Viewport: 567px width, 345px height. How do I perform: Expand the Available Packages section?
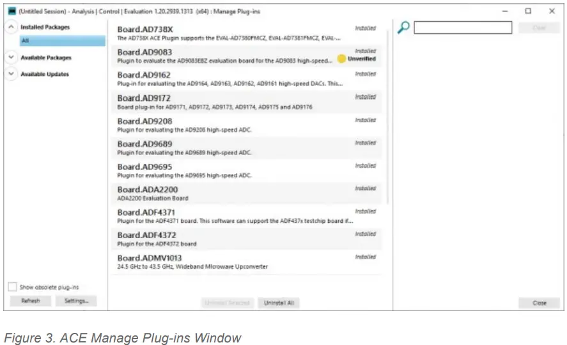12,57
